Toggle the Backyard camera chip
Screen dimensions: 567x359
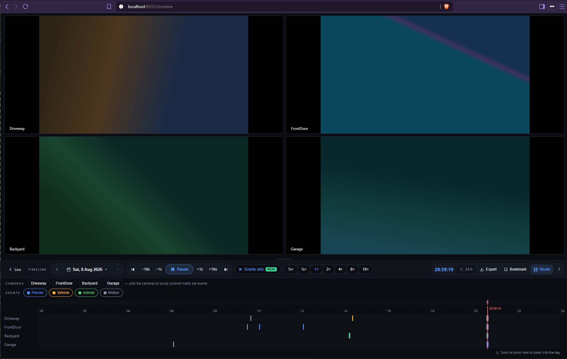(90, 283)
